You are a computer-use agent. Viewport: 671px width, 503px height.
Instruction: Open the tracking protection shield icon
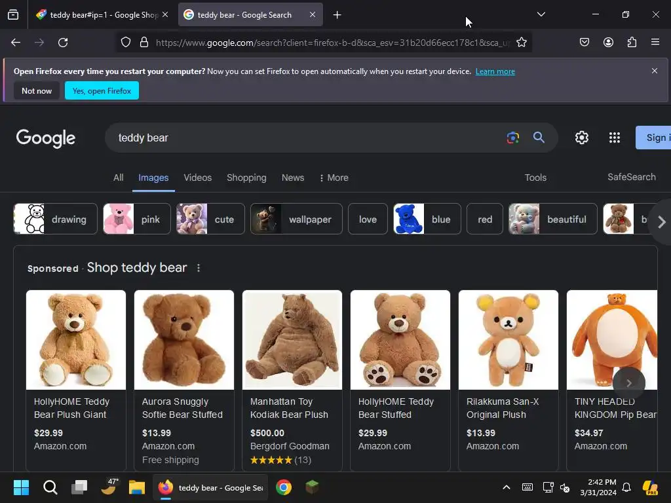(x=125, y=43)
